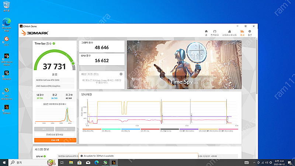Toggle the orange frame rate (FPS) legend
Viewport: 295px width, 166px height.
(x=92, y=130)
